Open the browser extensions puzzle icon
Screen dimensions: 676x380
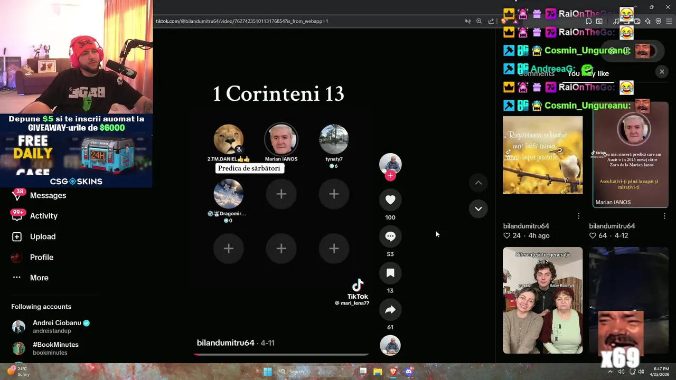pyautogui.click(x=588, y=21)
